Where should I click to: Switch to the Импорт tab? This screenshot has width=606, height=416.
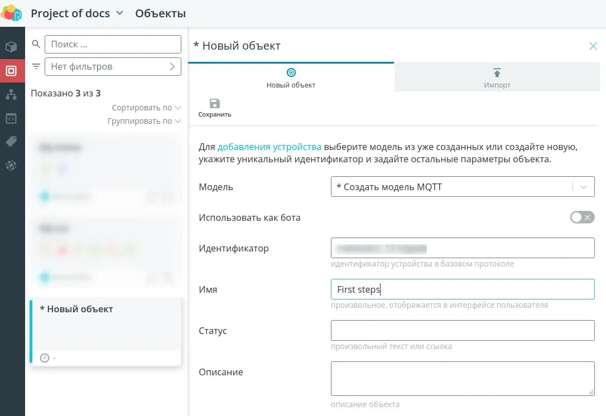click(x=497, y=78)
